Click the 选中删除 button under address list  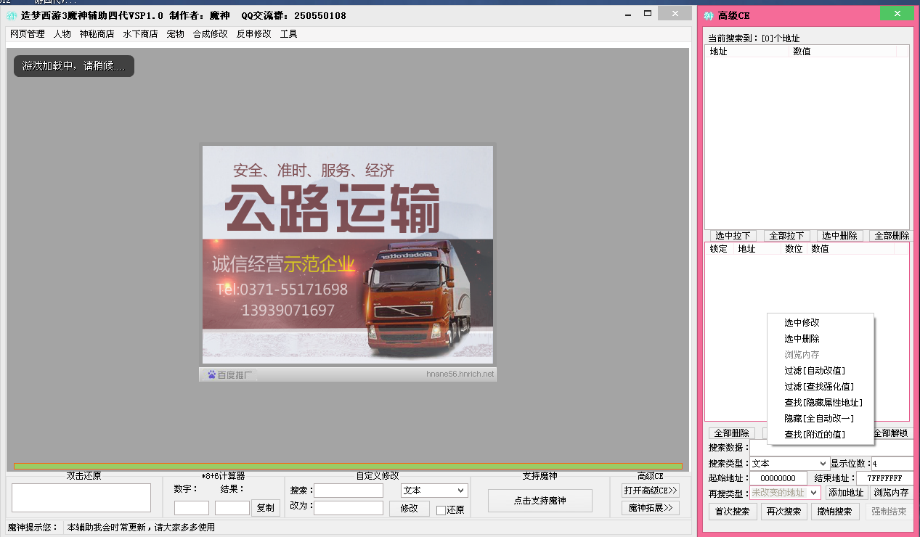pyautogui.click(x=839, y=236)
